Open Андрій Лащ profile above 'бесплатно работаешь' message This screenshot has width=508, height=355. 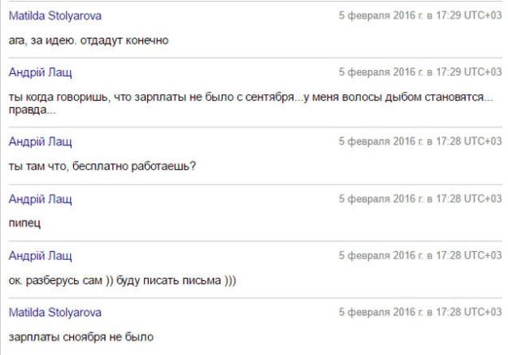click(x=40, y=142)
